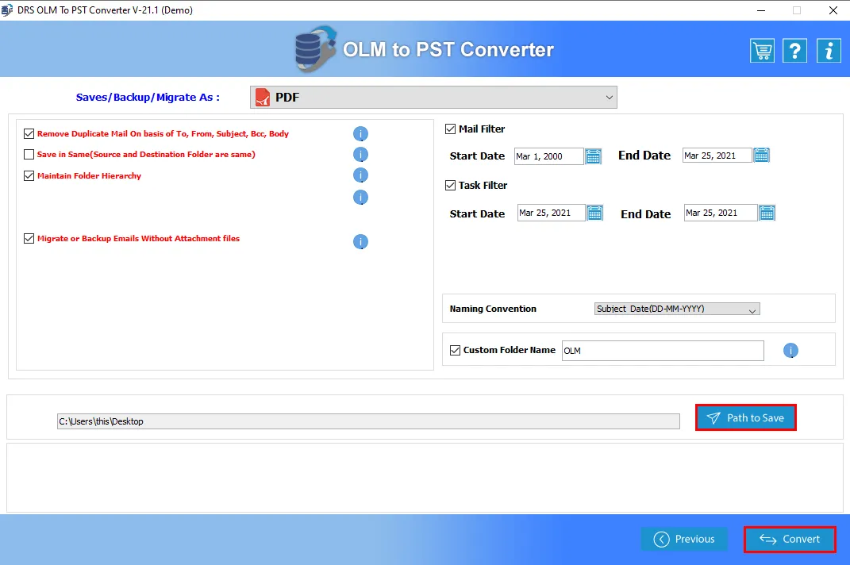Enable Save in Same folder checkbox
This screenshot has height=565, width=850.
coord(29,155)
